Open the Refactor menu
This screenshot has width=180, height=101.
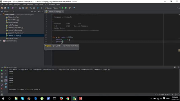pyautogui.click(x=30, y=4)
